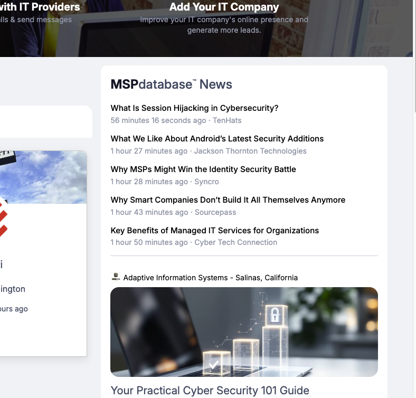Click the Syncro source name

(206, 182)
